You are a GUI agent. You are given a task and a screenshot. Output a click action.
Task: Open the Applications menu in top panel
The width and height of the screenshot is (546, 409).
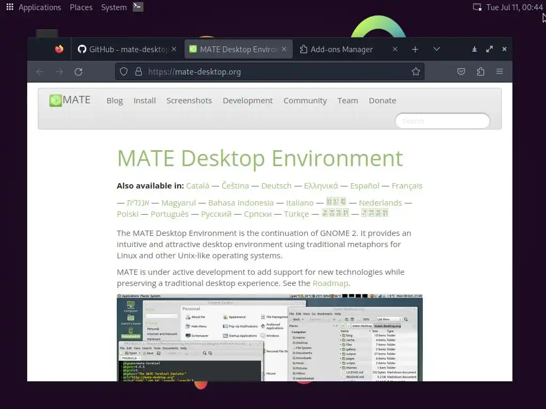[x=39, y=7]
